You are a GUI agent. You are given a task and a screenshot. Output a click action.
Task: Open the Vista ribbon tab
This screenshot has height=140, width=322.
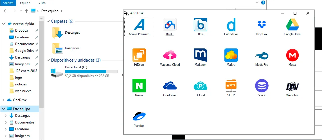[42, 3]
